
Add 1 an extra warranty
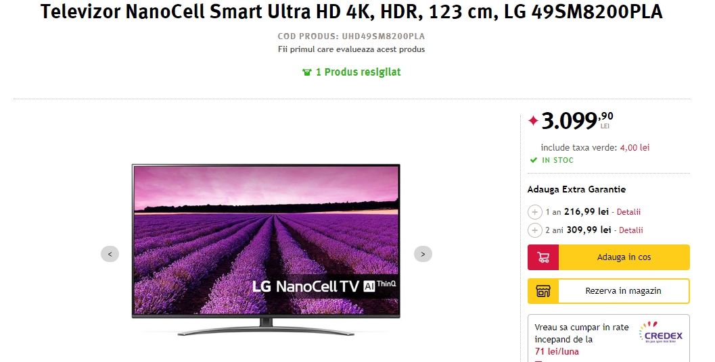point(534,212)
